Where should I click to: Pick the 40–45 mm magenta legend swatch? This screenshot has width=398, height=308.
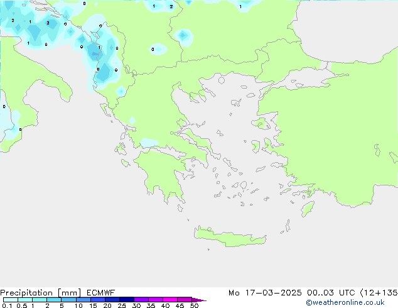coord(170,300)
